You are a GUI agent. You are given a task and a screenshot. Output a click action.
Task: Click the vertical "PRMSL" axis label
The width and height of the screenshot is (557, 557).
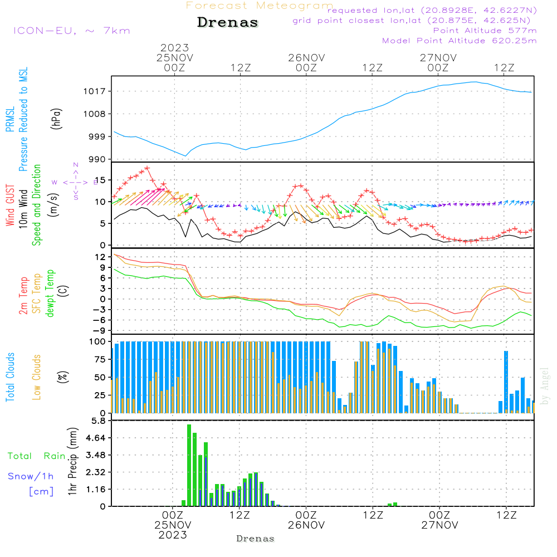pos(10,119)
